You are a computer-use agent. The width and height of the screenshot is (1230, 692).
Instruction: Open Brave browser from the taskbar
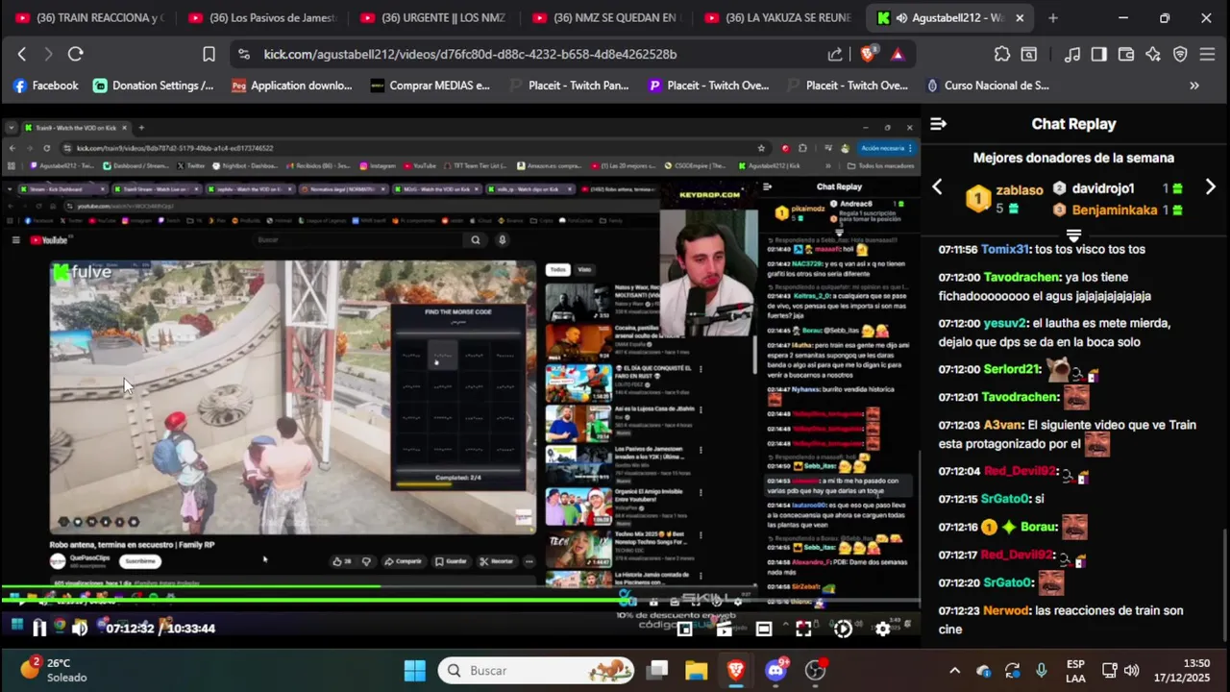click(736, 670)
